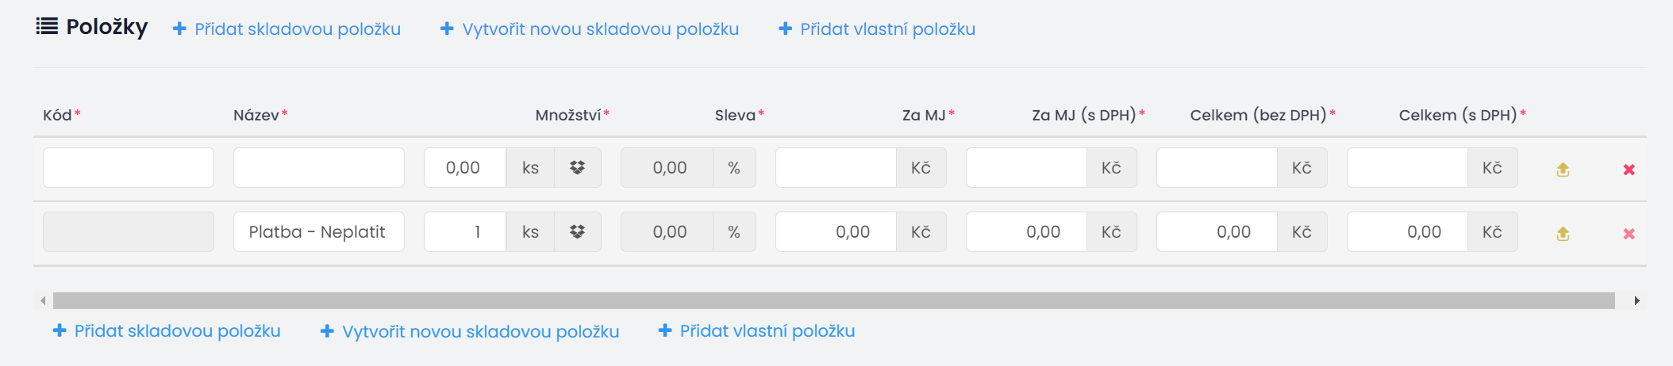The height and width of the screenshot is (366, 1673).
Task: Click quantity field showing 1
Action: pos(465,232)
